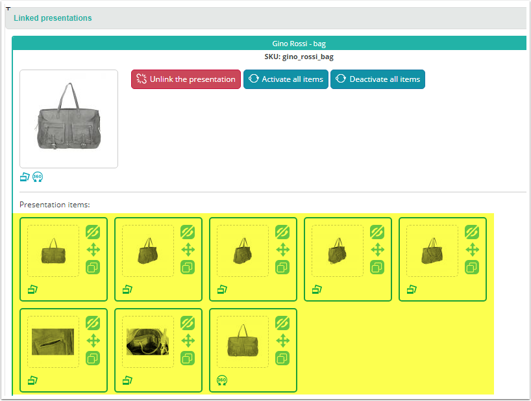Click 360 icon below the large bag preview
This screenshot has height=401, width=531.
click(x=38, y=177)
